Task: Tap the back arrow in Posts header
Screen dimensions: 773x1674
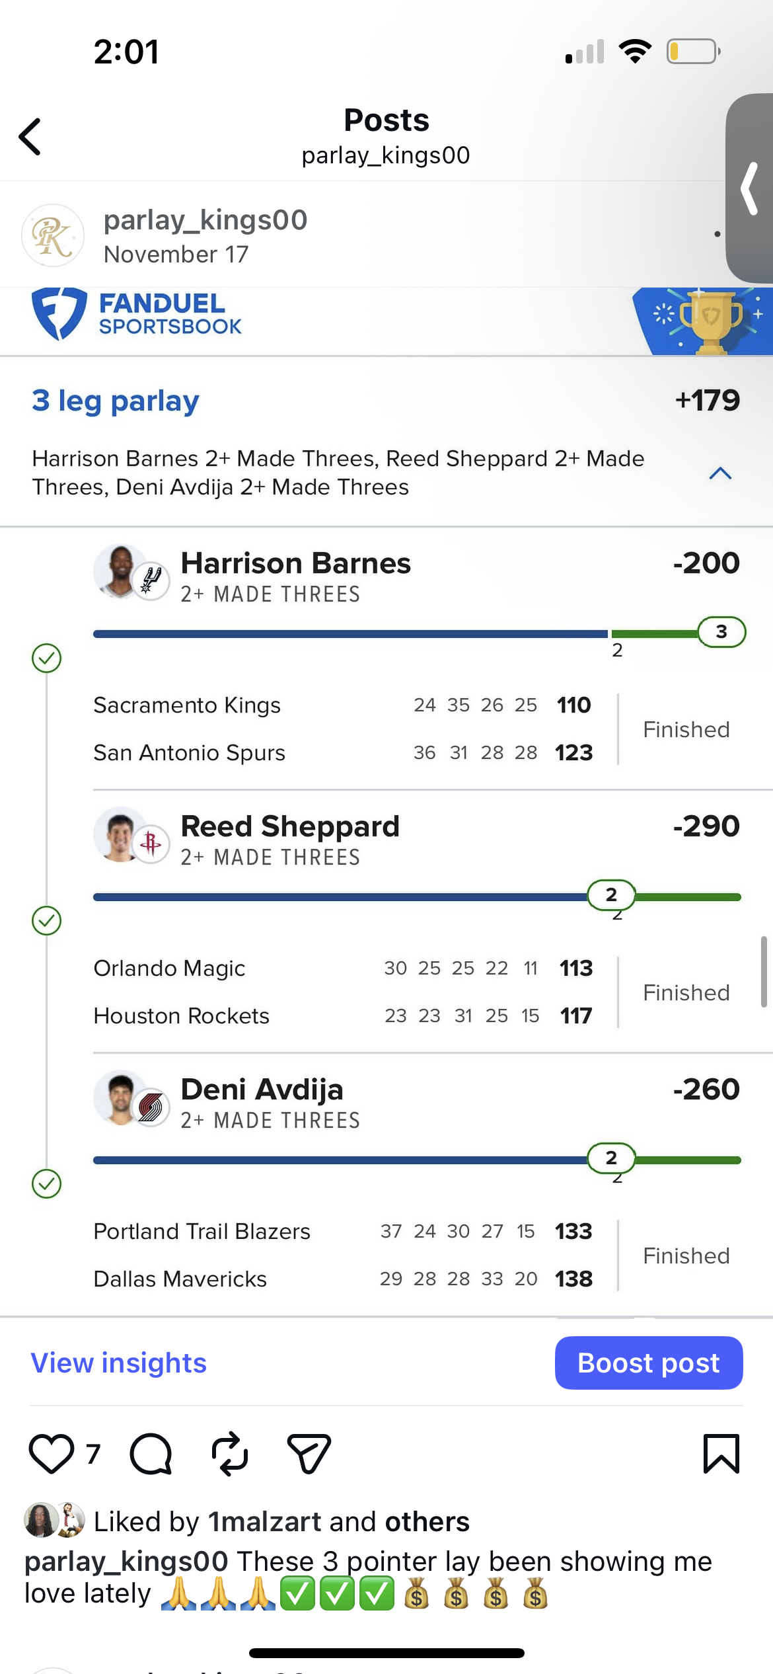Action: [x=30, y=137]
